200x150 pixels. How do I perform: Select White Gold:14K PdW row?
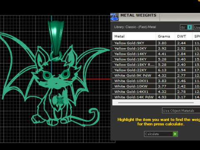click(x=156, y=97)
